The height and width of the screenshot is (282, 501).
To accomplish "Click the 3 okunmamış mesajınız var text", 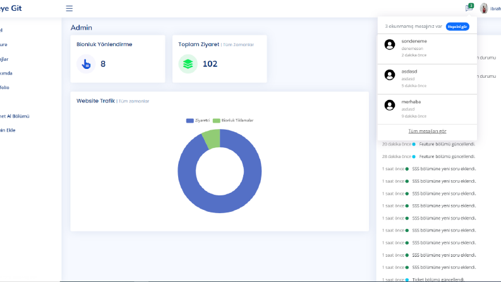I will (413, 26).
